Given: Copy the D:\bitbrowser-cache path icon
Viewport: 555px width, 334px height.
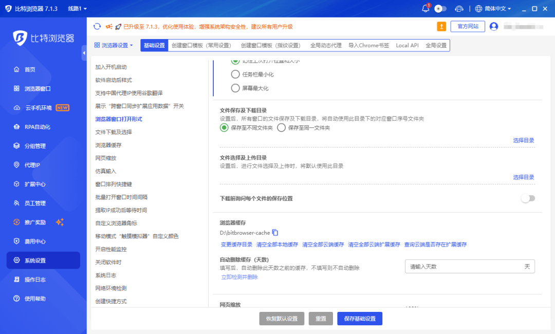Looking at the screenshot, I should click(275, 232).
